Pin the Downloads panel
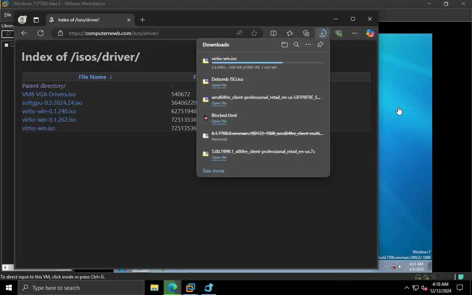This screenshot has height=295, width=472. click(320, 45)
